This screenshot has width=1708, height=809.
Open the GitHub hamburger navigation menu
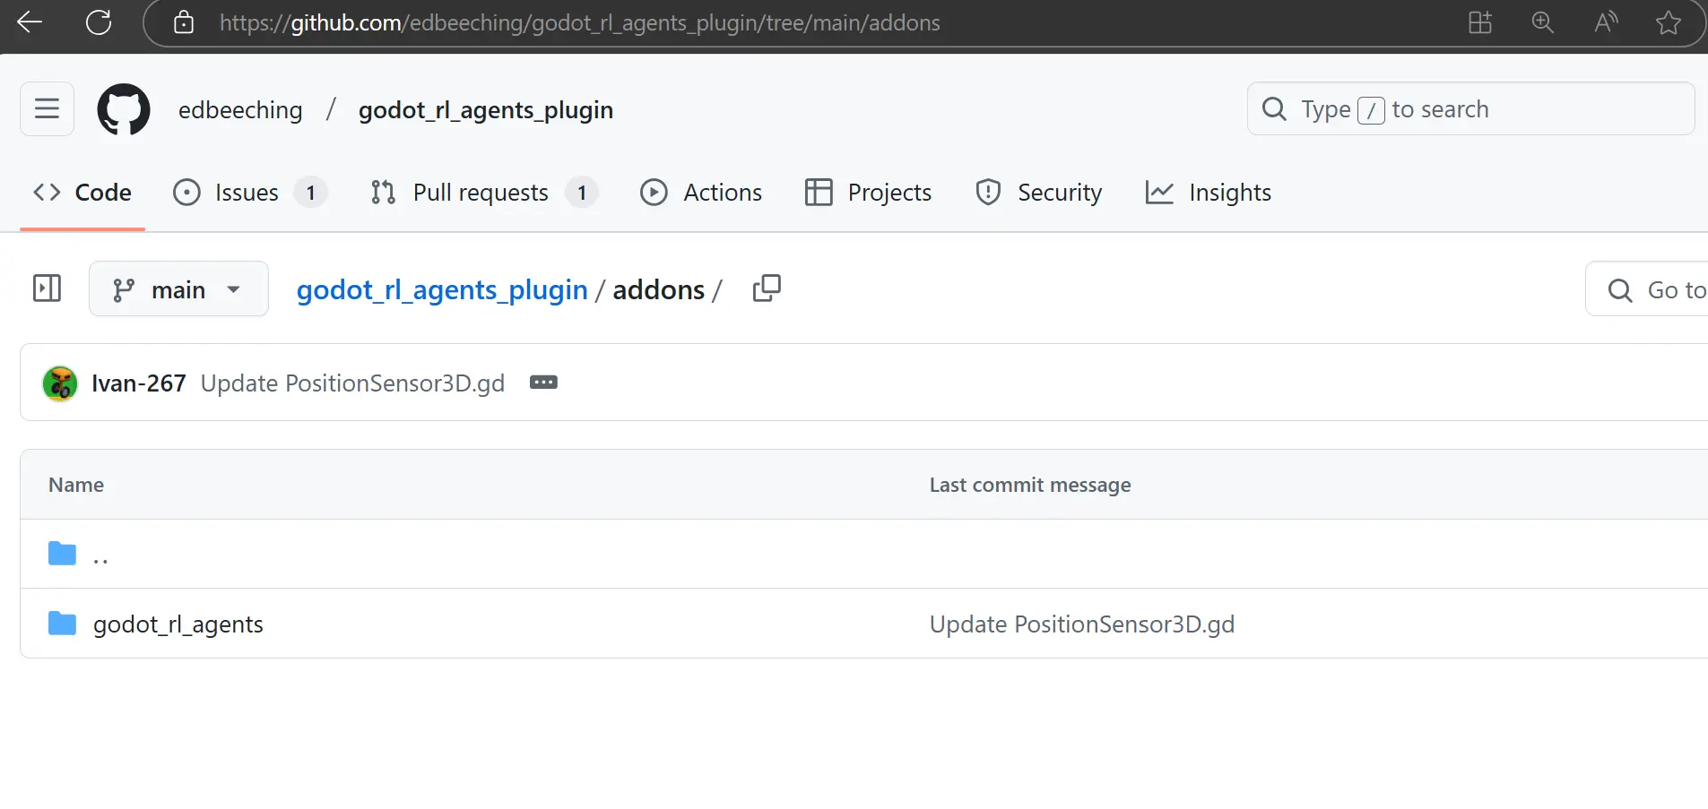point(47,109)
